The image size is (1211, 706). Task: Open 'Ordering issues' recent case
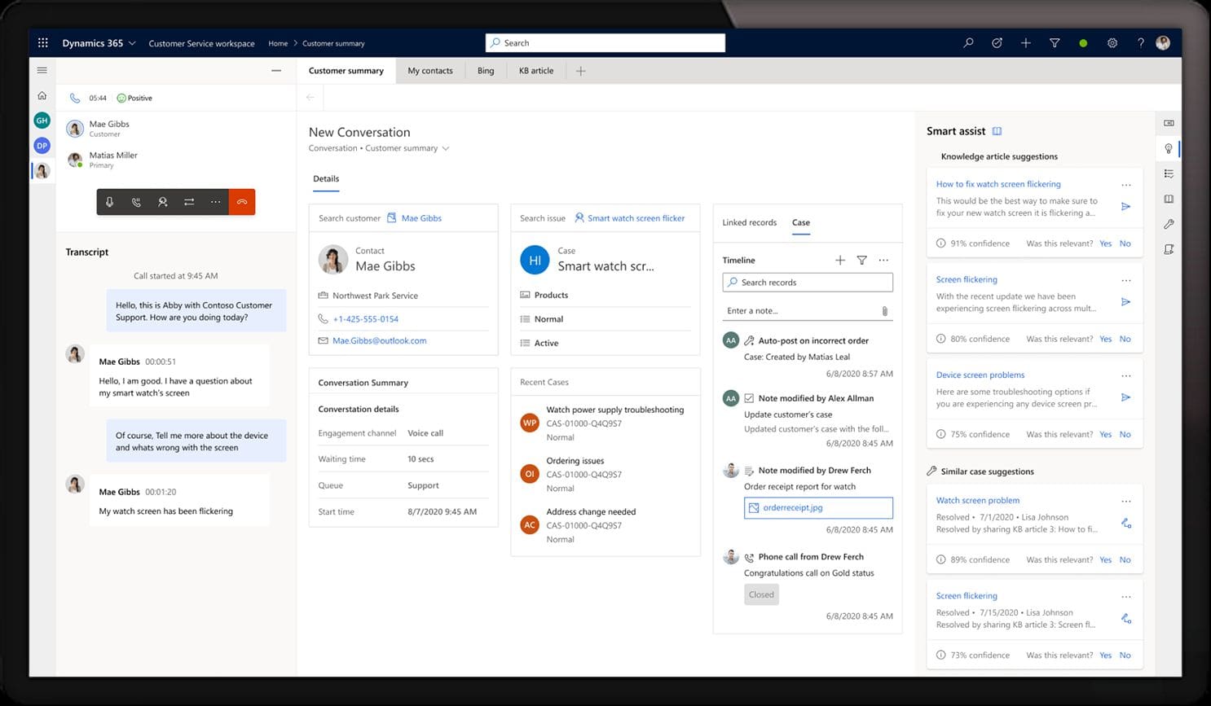coord(575,461)
